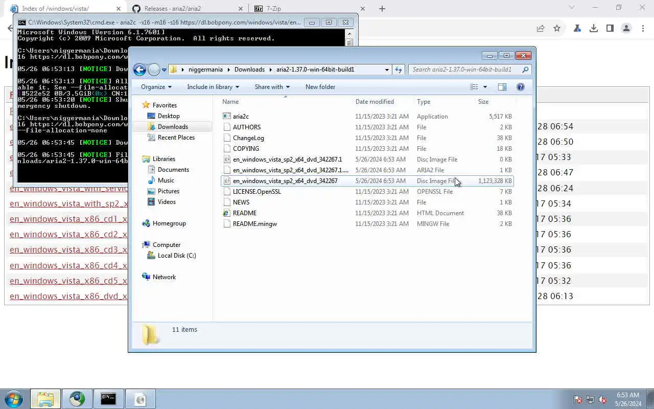
Task: Open the Documents library
Action: point(173,170)
